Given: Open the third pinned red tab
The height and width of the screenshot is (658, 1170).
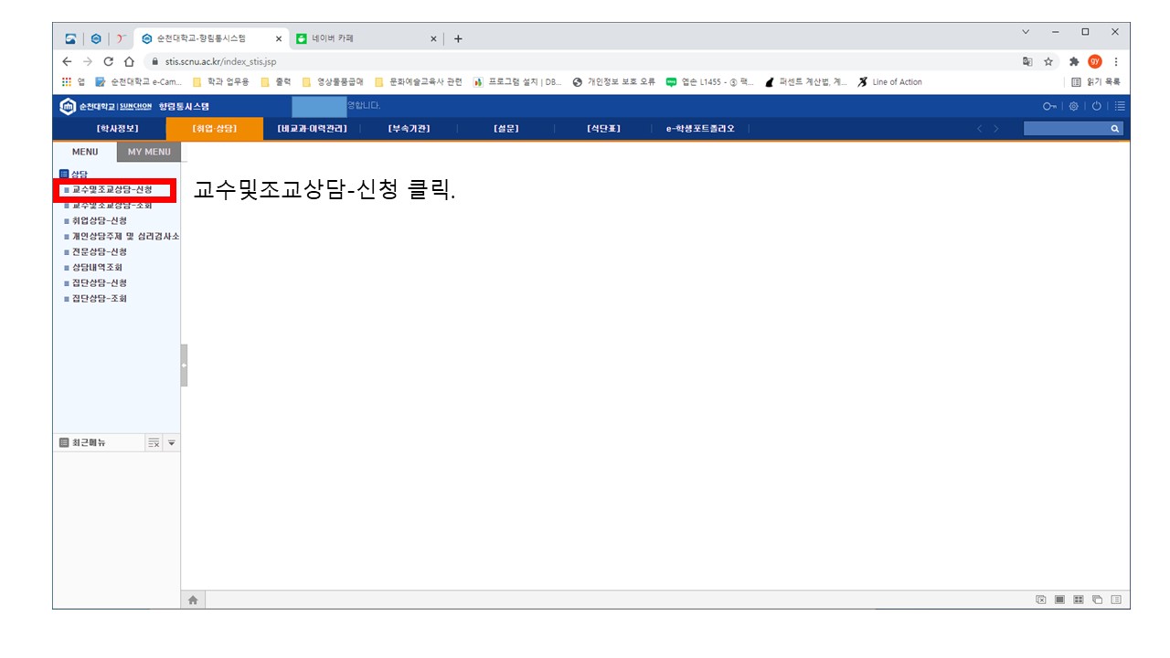Looking at the screenshot, I should tap(122, 38).
